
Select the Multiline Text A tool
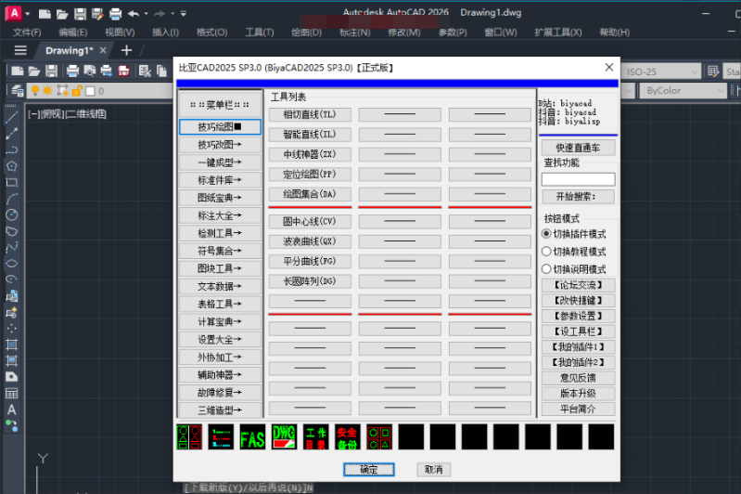12,409
